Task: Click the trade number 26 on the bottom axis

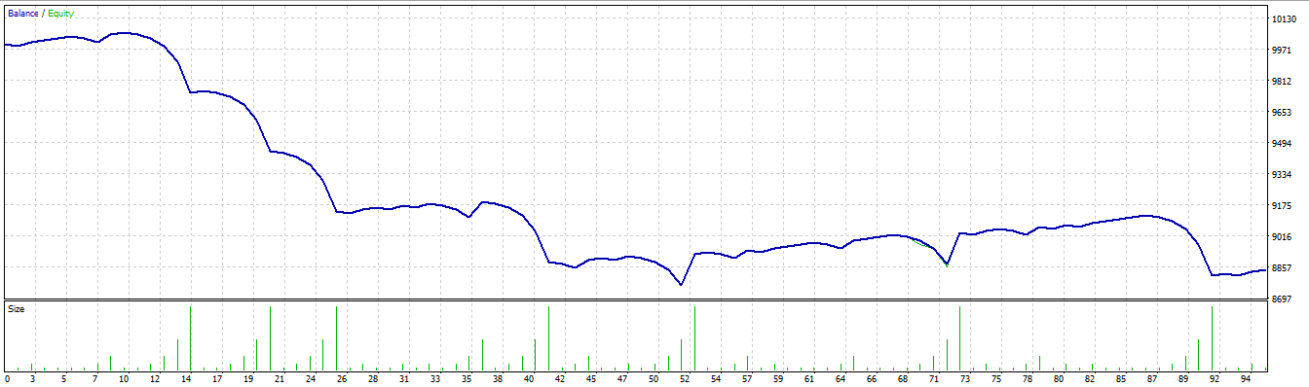Action: pos(343,378)
